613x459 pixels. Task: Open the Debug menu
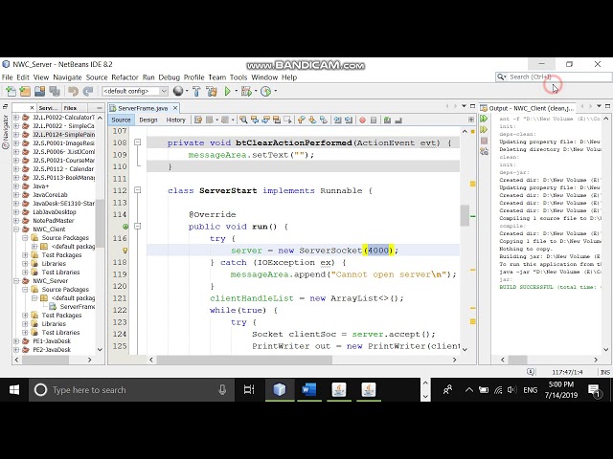click(x=169, y=77)
